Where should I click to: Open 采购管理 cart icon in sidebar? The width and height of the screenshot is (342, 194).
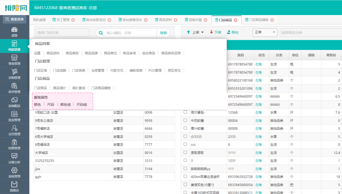click(14, 74)
